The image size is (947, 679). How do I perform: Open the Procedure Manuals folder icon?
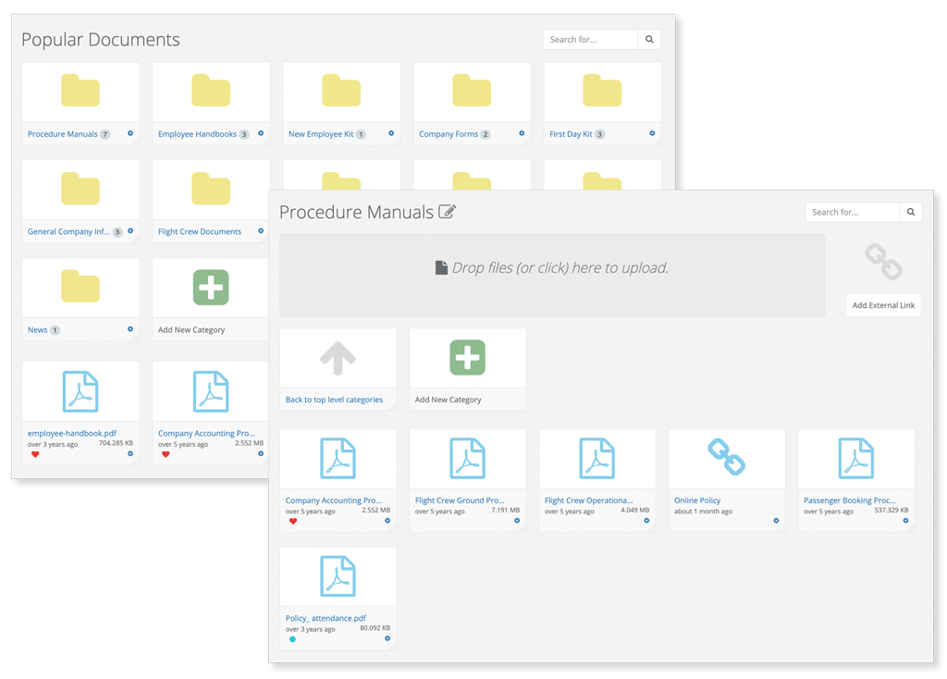click(x=80, y=91)
